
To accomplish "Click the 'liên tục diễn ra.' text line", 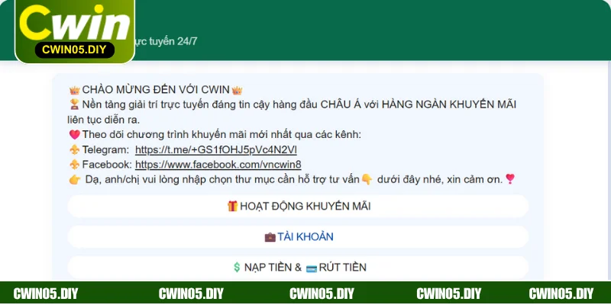I will [103, 120].
